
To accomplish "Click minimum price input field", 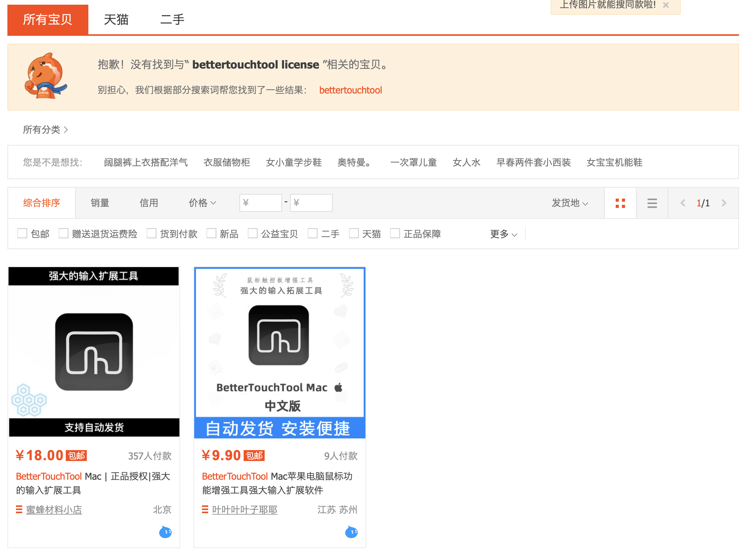I will point(260,203).
